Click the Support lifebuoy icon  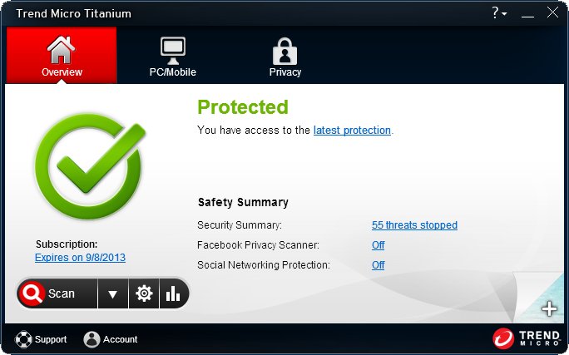click(24, 339)
